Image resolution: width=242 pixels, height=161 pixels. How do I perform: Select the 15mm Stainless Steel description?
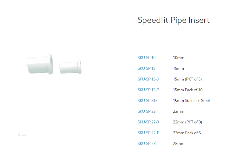tap(191, 101)
